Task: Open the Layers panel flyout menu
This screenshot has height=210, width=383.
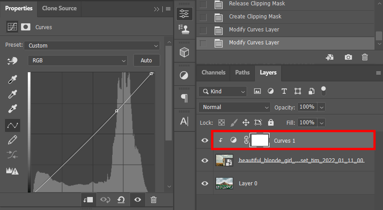Action: tap(379, 73)
